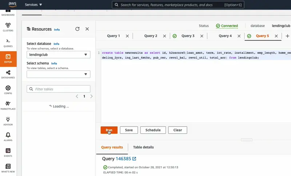
Task: Open query 146385 link
Action: point(123,159)
